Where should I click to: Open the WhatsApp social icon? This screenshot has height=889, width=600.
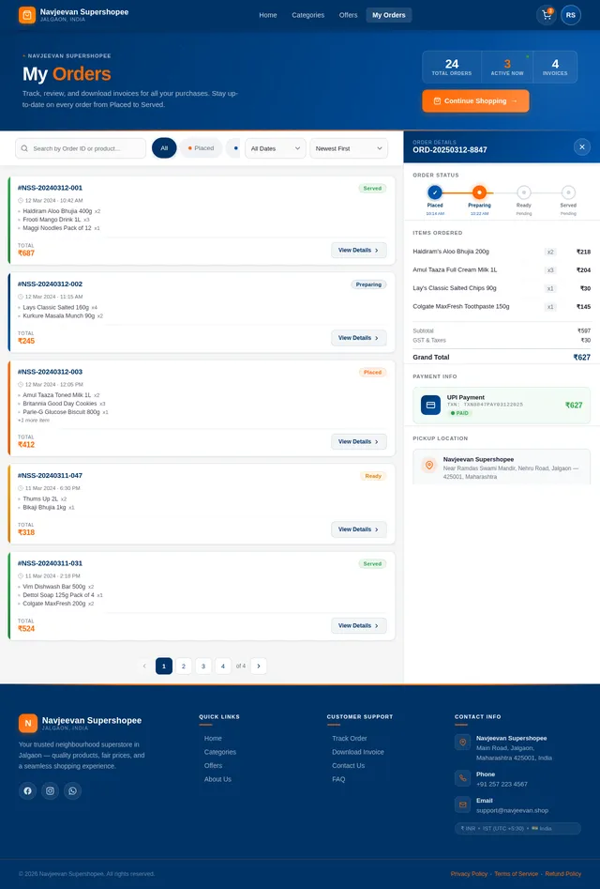tap(73, 790)
